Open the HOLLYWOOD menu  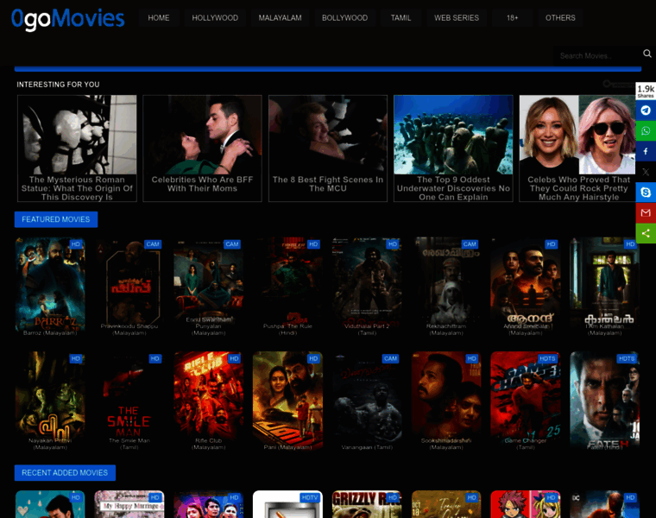[215, 18]
